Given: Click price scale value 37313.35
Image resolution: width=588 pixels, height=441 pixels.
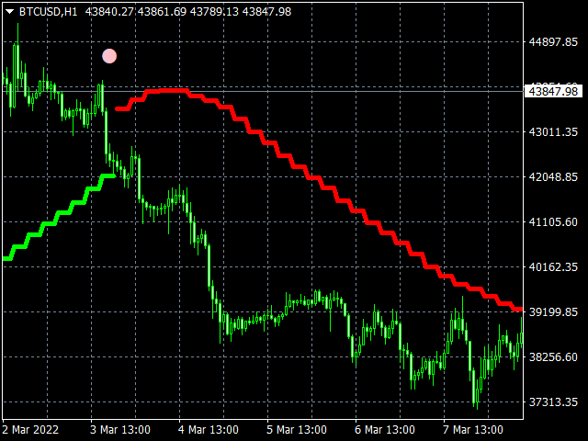Looking at the screenshot, I should coord(553,402).
